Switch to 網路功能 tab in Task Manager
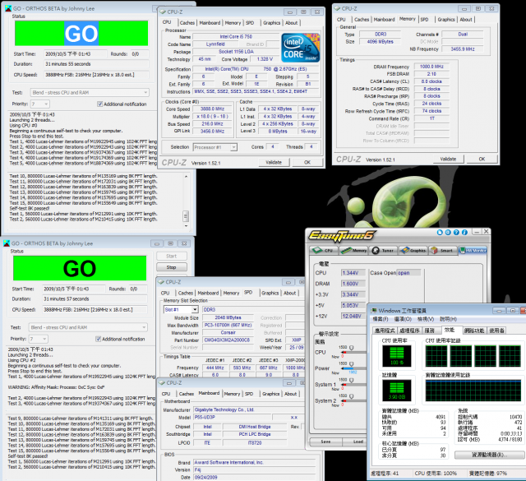The height and width of the screenshot is (481, 526). tap(474, 331)
